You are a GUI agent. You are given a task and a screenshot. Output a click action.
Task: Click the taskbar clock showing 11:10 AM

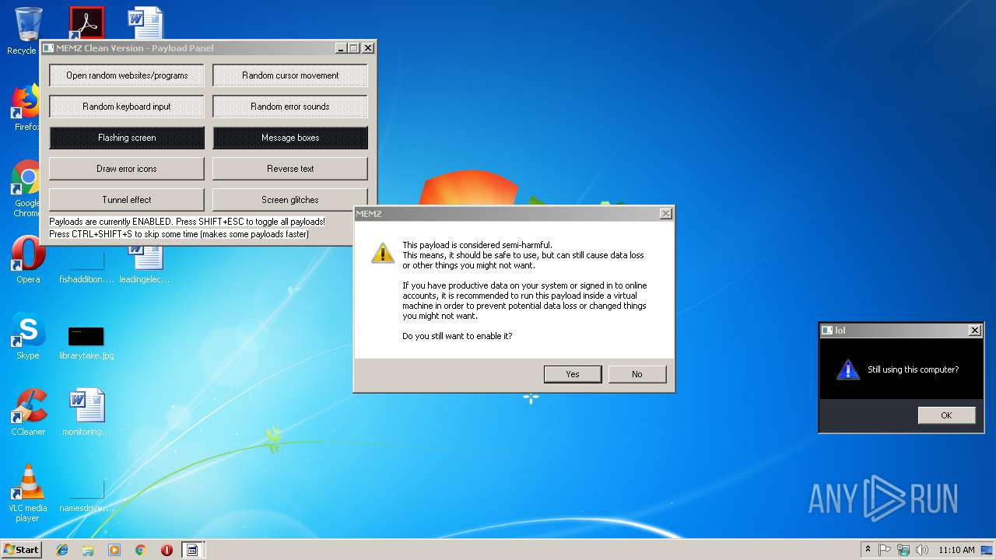[x=956, y=550]
